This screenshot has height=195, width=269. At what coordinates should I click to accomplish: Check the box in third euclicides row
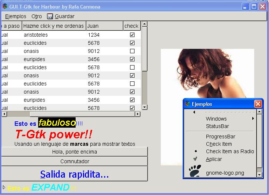132,84
